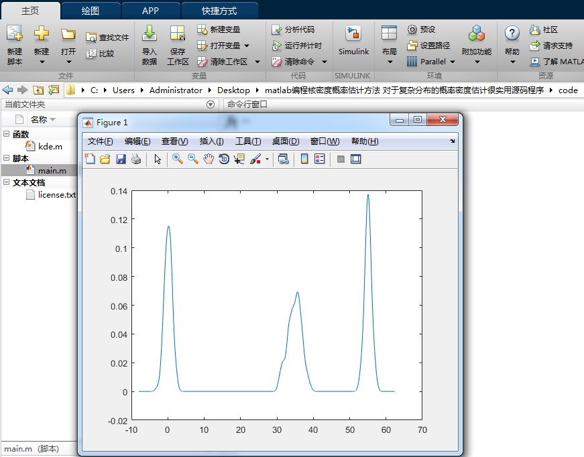The height and width of the screenshot is (457, 584).
Task: Select the Zoom In tool in figure
Action: (177, 159)
